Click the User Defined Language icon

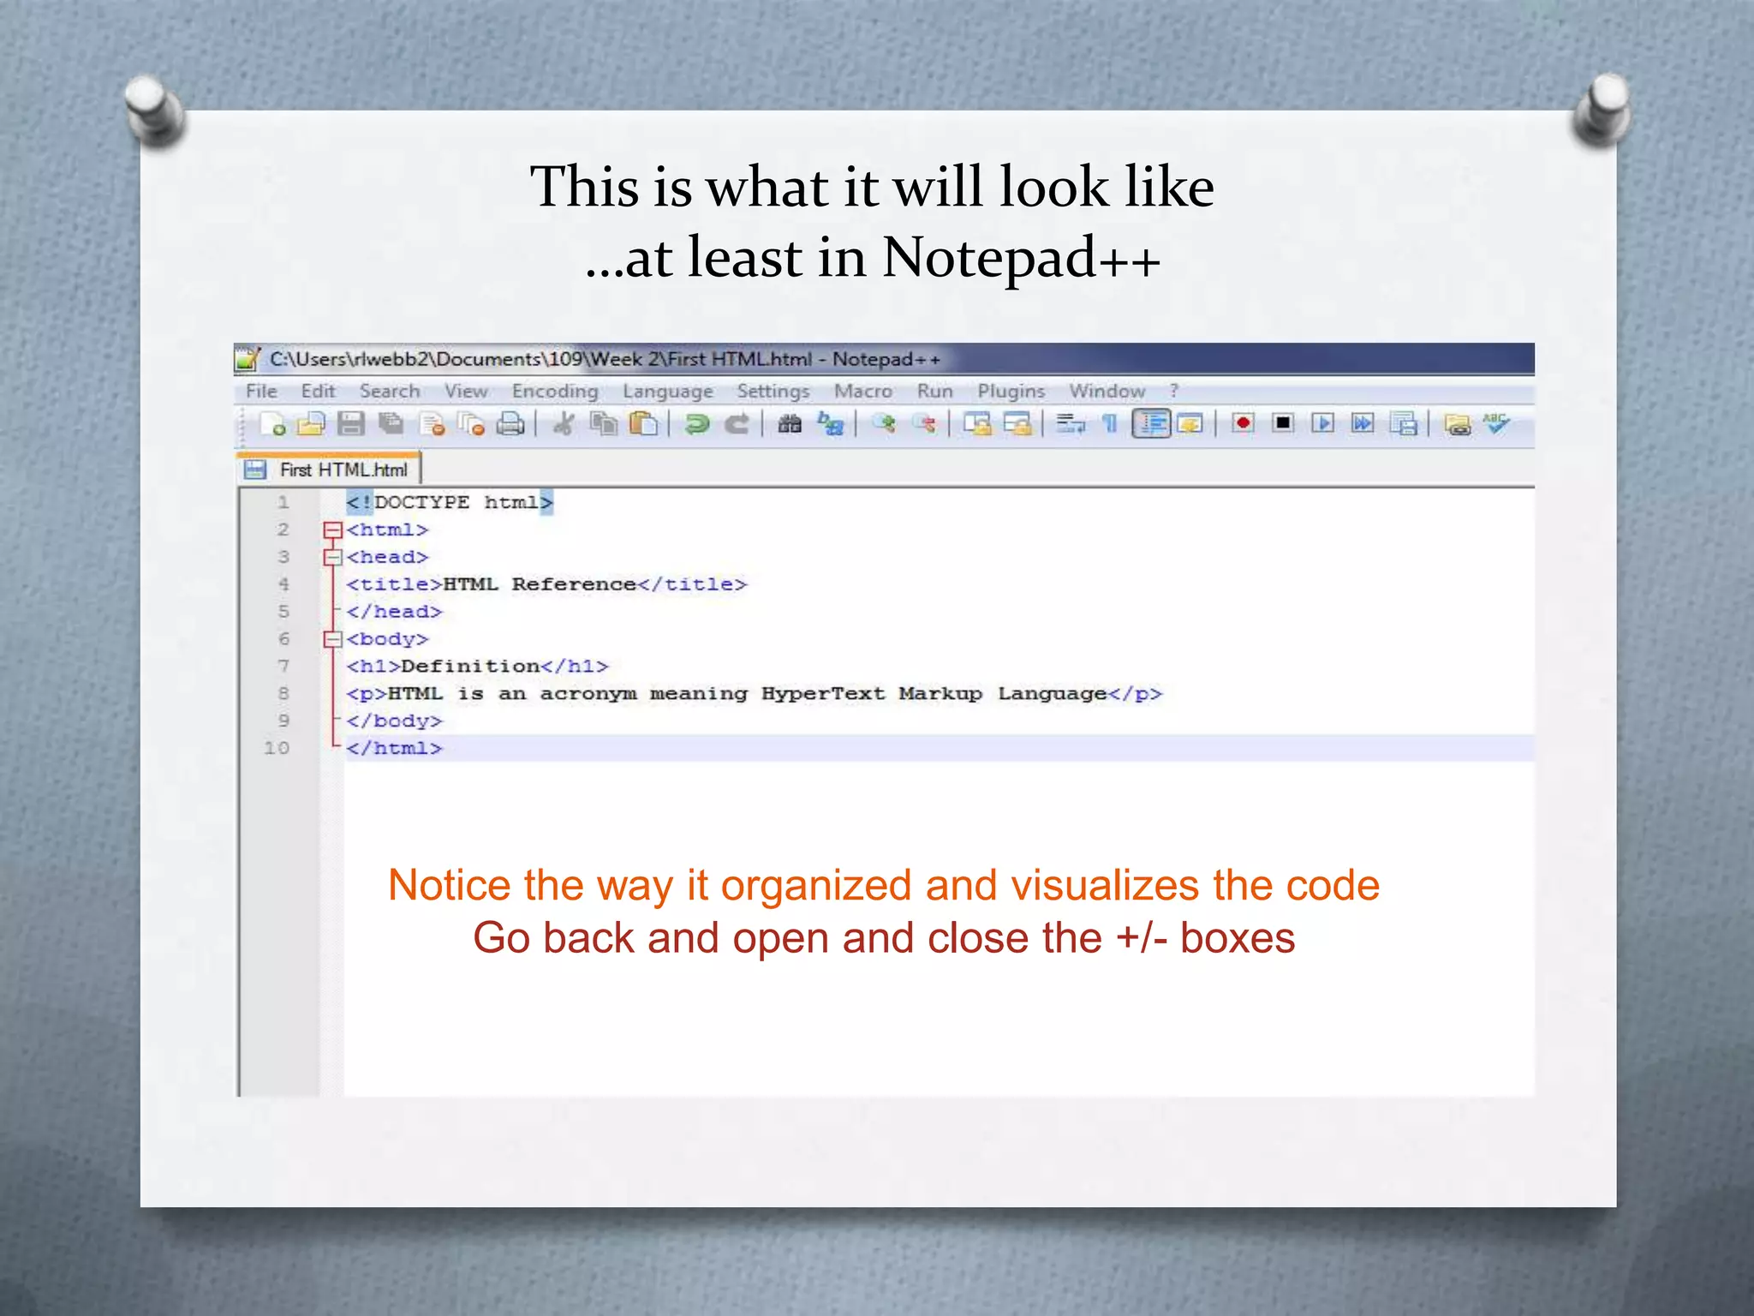click(x=1190, y=423)
